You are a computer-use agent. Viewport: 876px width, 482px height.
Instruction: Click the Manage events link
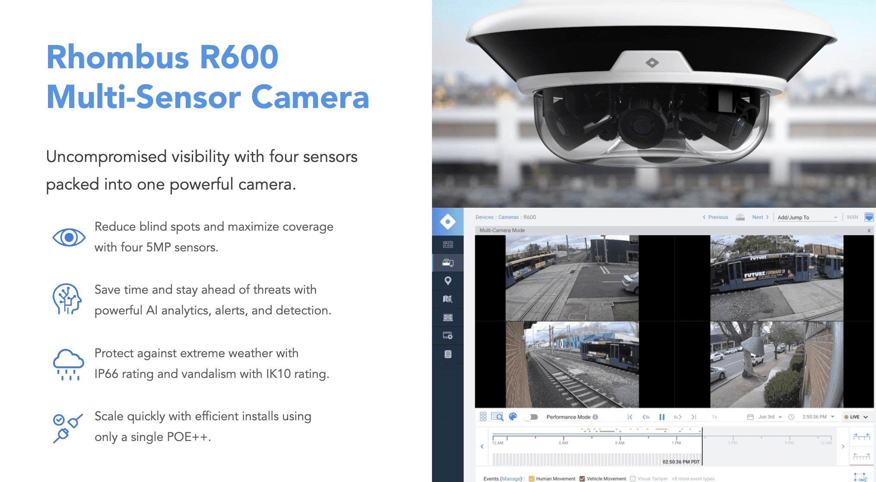511,479
